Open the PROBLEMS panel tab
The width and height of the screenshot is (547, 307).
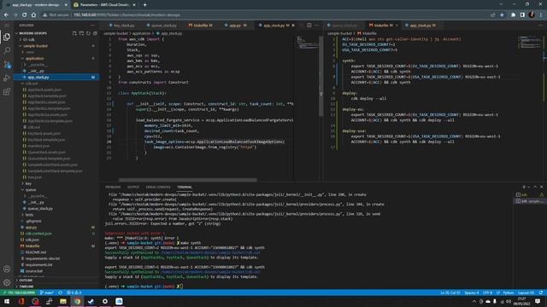click(x=113, y=187)
